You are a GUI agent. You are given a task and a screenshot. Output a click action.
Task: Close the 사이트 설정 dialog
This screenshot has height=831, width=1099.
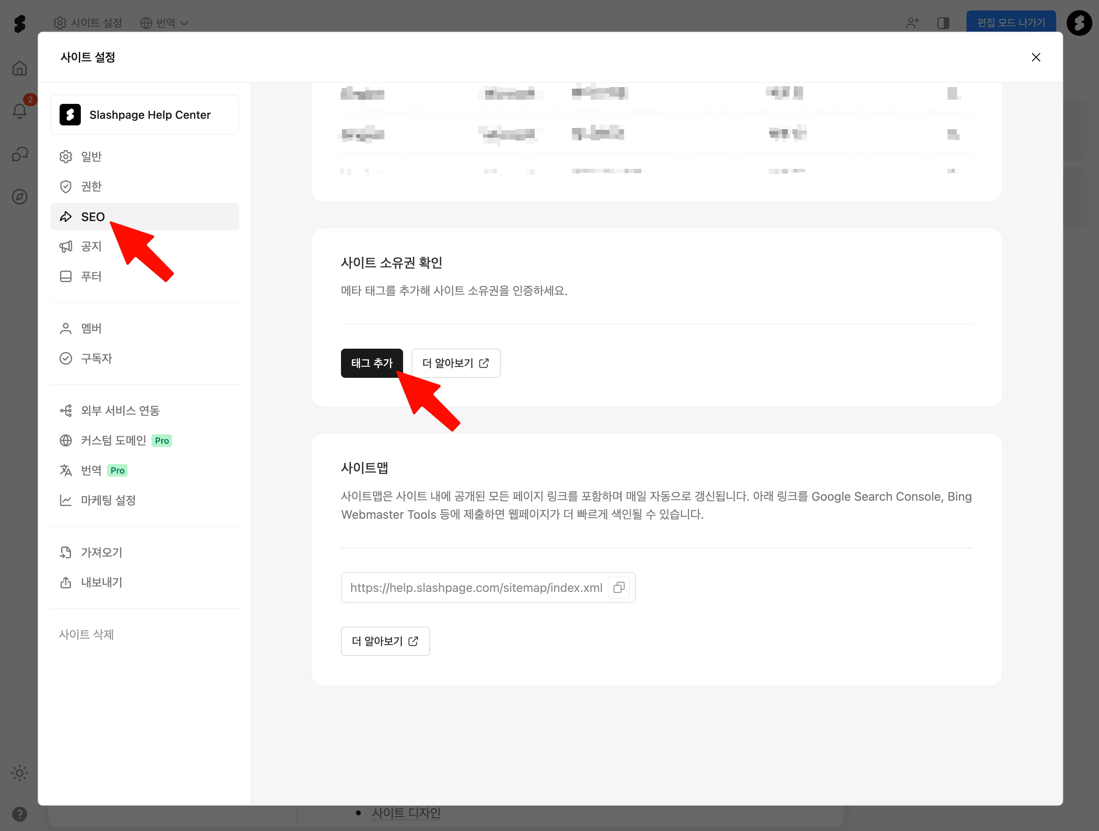[x=1035, y=57]
